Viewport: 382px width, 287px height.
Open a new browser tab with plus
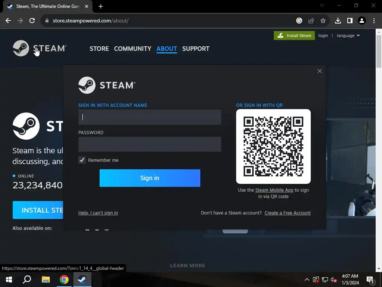click(101, 6)
